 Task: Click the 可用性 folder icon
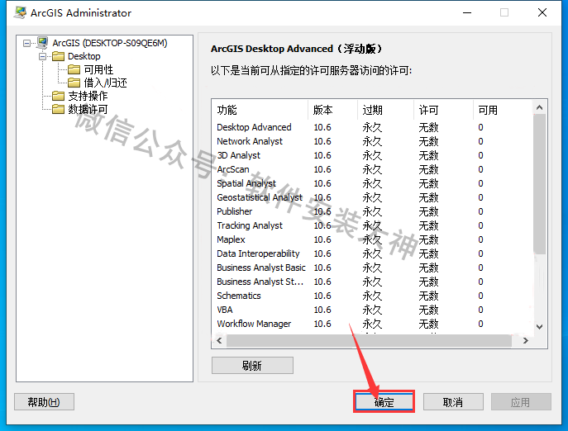coord(74,69)
